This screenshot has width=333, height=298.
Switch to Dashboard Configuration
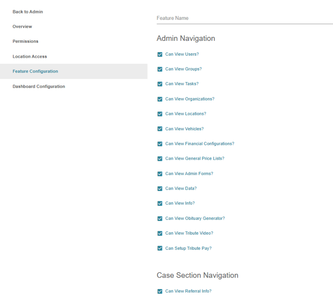click(39, 87)
